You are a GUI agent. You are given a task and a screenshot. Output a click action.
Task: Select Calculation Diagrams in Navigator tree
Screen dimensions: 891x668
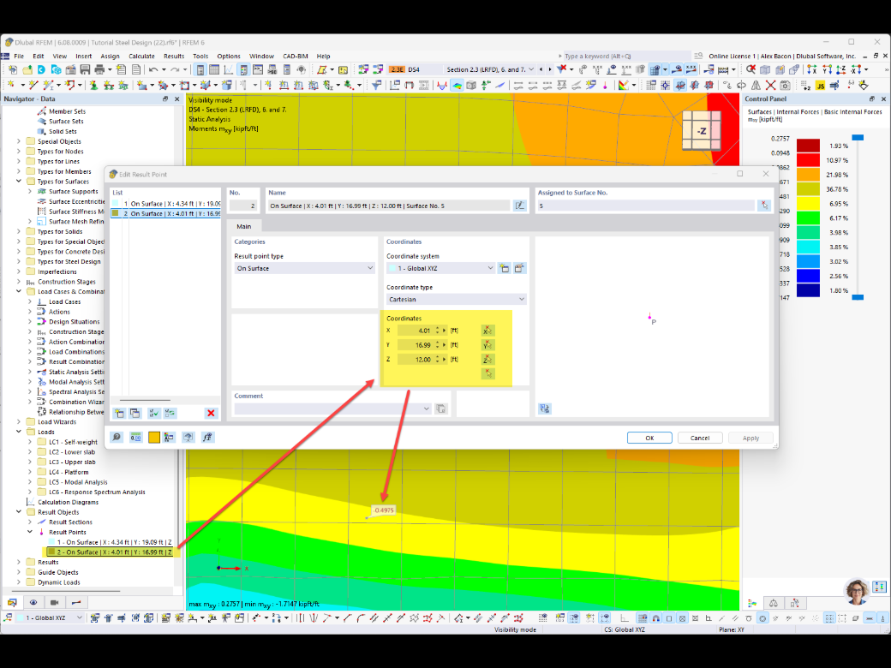coord(69,502)
